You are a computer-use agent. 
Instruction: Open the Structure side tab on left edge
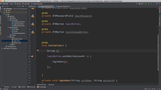[x=1, y=20]
